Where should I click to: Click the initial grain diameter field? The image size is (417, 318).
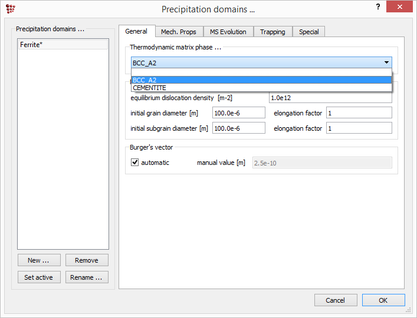pyautogui.click(x=238, y=112)
